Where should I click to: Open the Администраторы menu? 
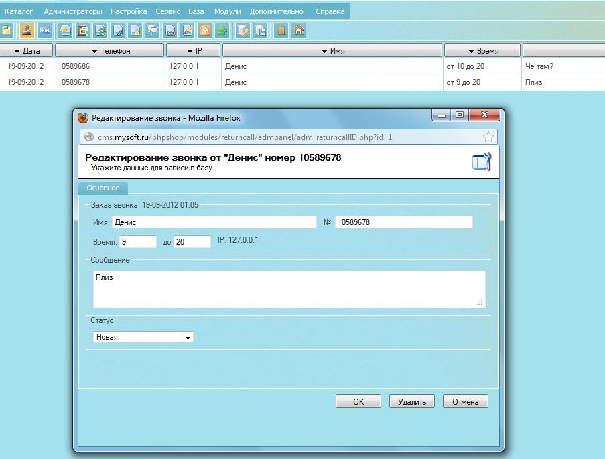pyautogui.click(x=73, y=11)
